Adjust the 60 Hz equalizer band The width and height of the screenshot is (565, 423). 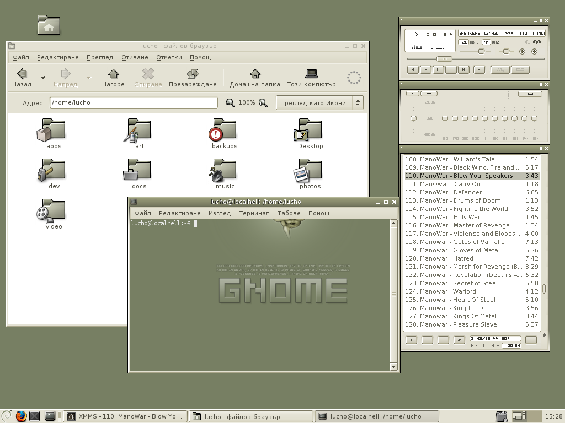coord(445,118)
